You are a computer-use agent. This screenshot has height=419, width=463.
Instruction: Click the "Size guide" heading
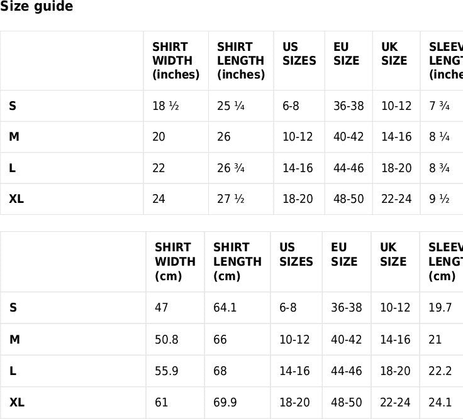36,7
